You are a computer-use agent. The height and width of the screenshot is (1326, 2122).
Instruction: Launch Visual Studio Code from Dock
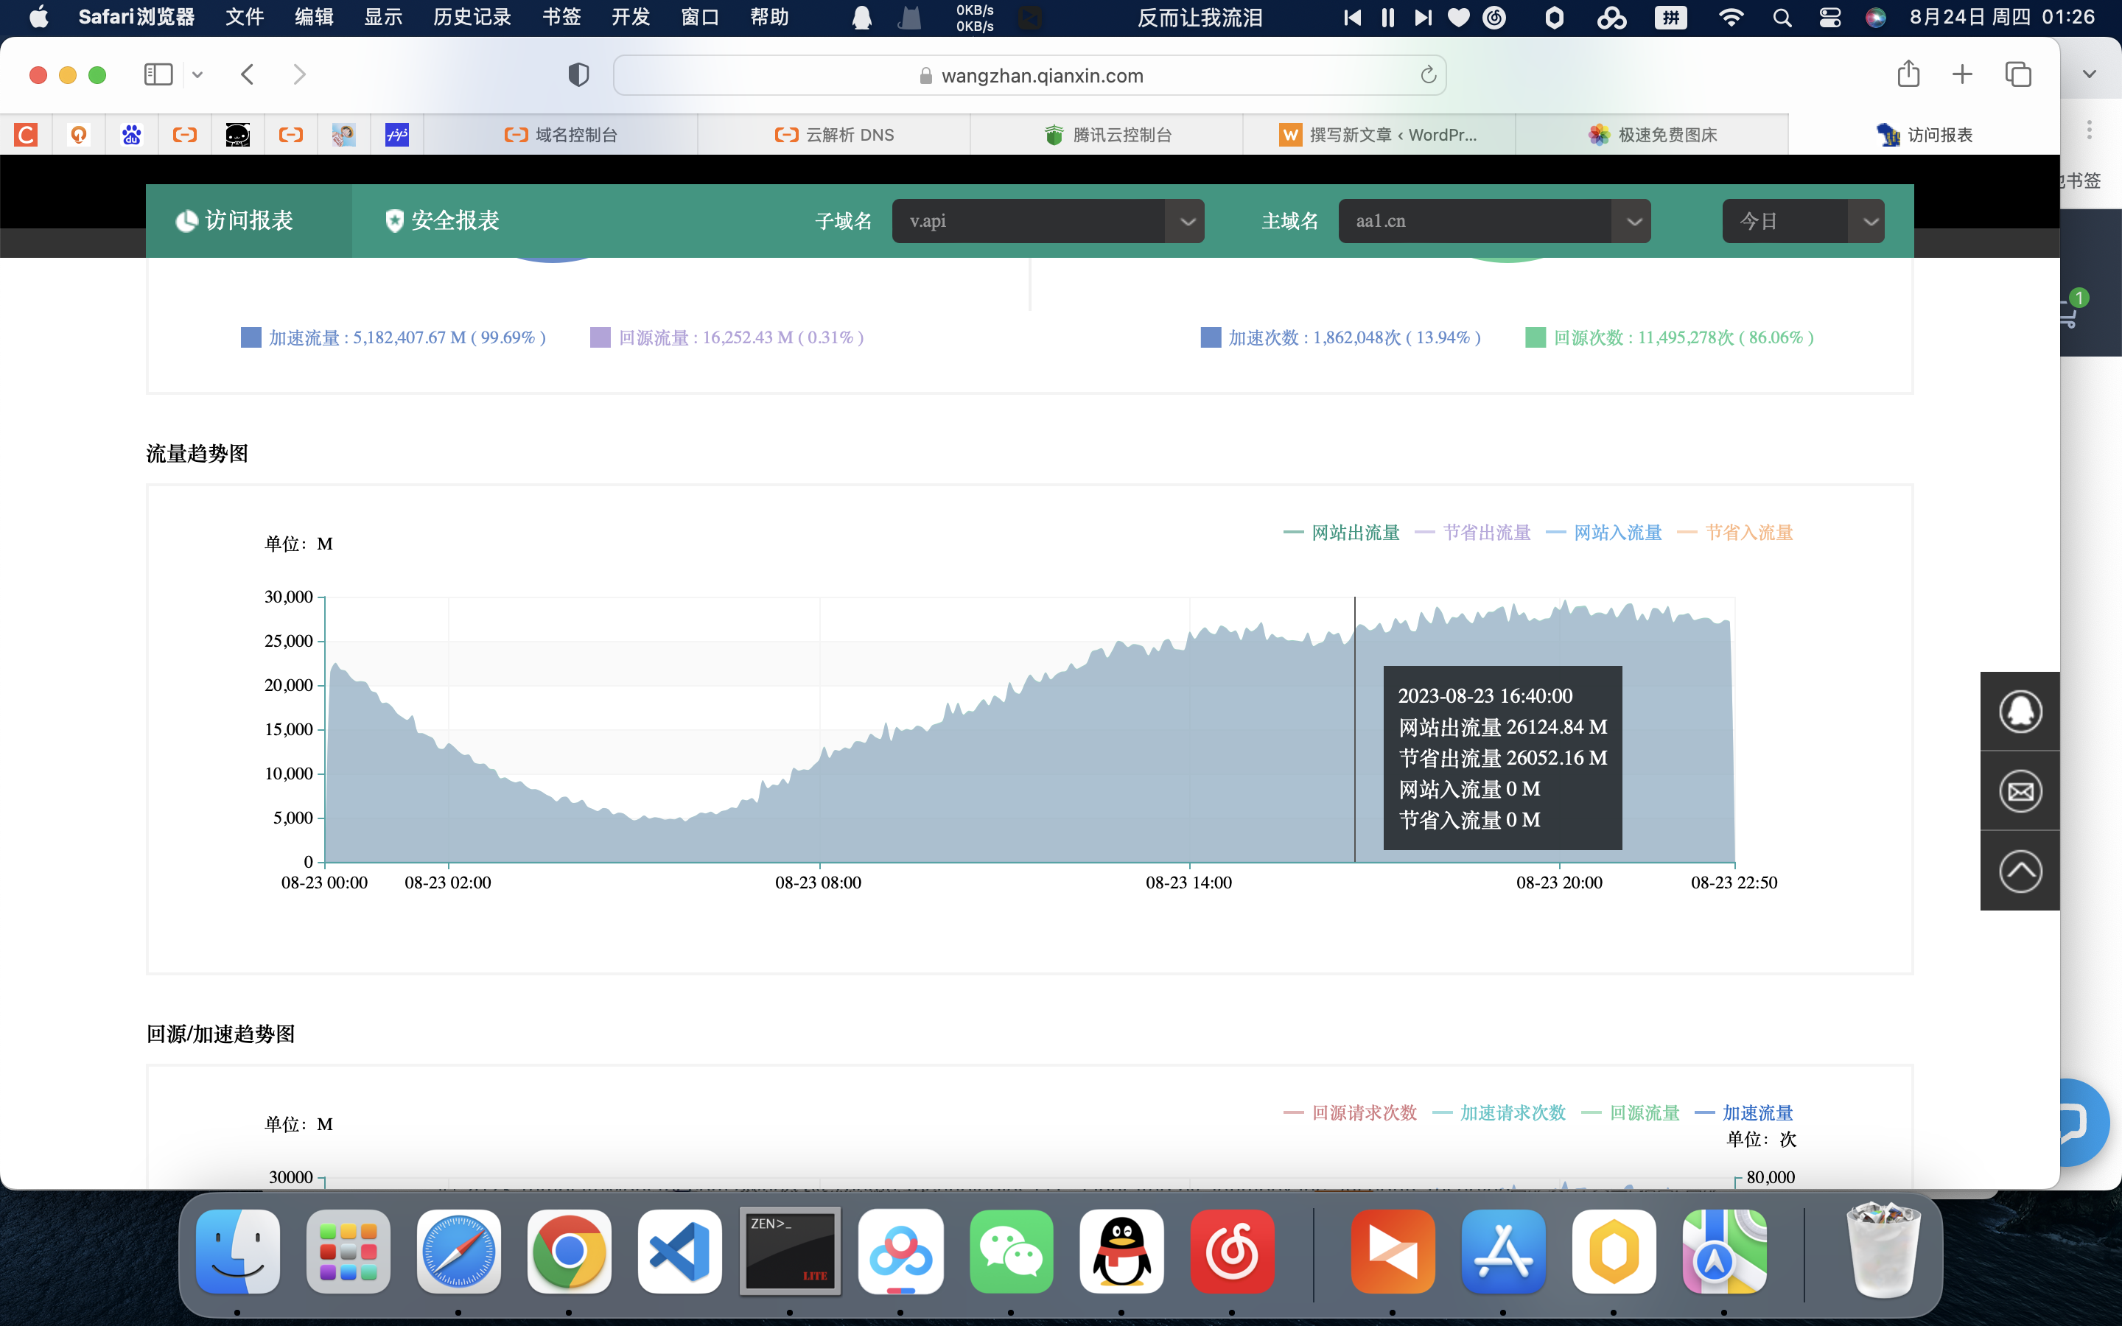coord(679,1252)
